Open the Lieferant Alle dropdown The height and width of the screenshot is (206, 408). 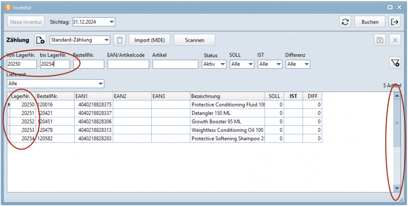coord(101,84)
